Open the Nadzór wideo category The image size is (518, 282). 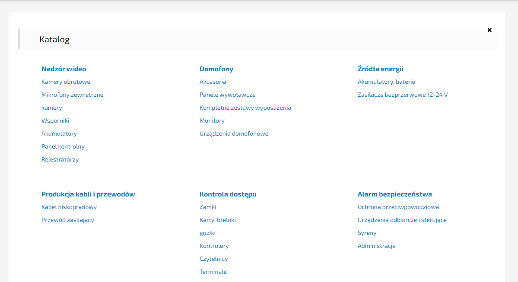click(64, 69)
